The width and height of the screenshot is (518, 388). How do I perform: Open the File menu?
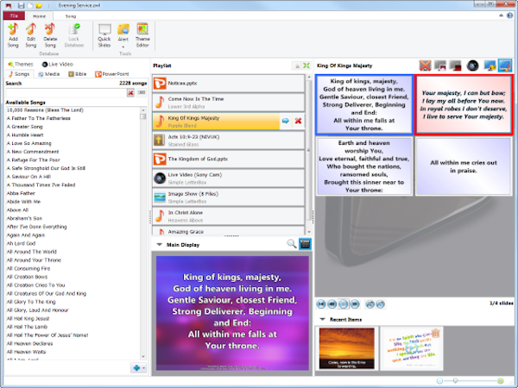click(x=14, y=16)
